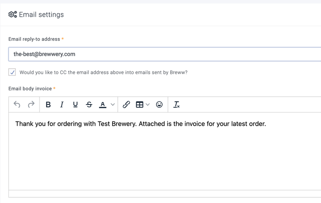Click the insert table icon

click(x=139, y=105)
